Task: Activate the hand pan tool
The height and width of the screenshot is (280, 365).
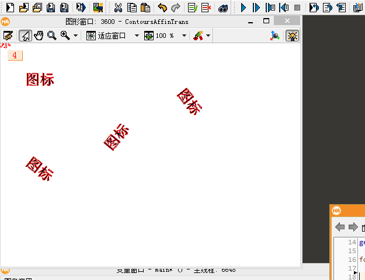Action: (x=39, y=36)
